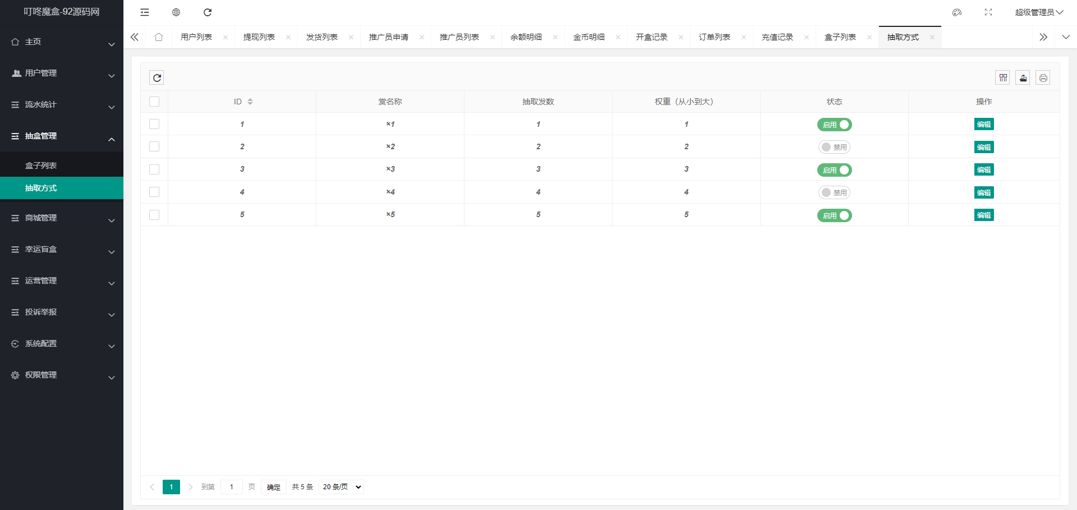Select the checkbox for row ID 5
The width and height of the screenshot is (1077, 510).
[x=154, y=215]
